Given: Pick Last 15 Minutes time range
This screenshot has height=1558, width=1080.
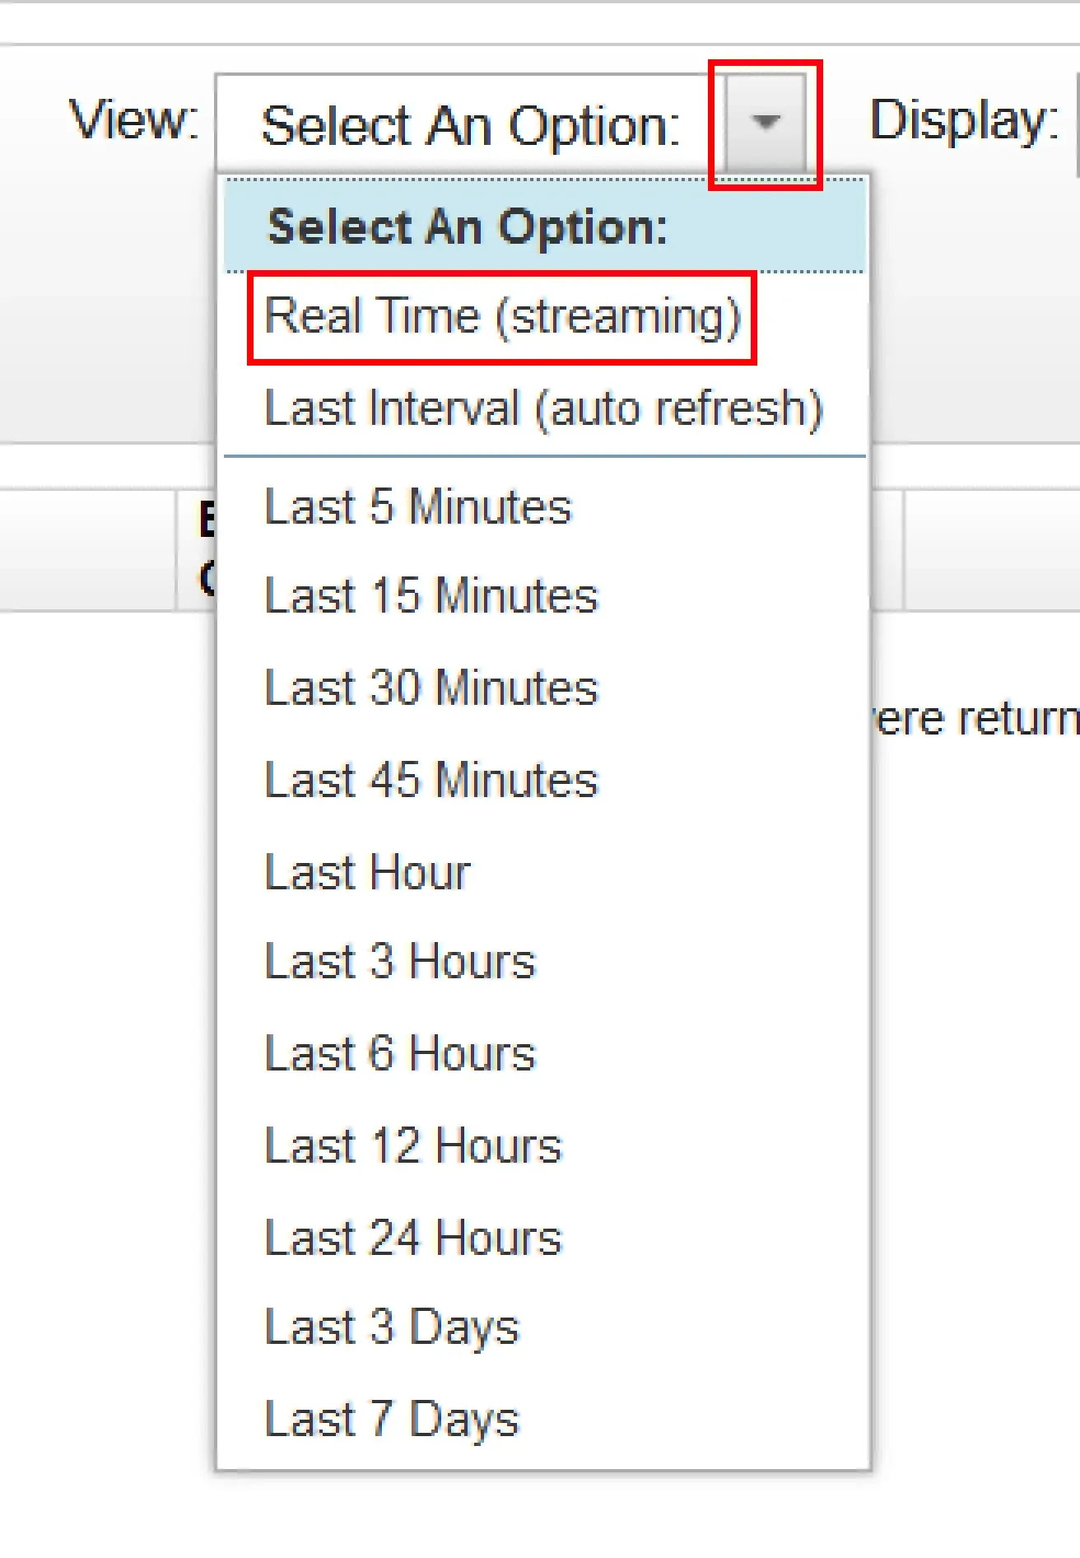Looking at the screenshot, I should coord(431,596).
